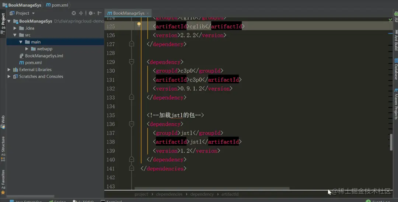Click the dependencies fold marker on line 141

[132, 168]
